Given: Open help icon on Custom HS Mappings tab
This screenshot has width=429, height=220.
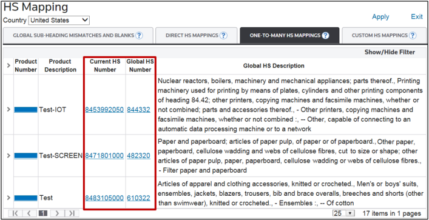Looking at the screenshot, I should pyautogui.click(x=413, y=36).
